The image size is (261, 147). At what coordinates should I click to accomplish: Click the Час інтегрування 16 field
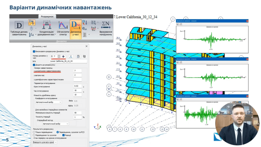coord(77,91)
